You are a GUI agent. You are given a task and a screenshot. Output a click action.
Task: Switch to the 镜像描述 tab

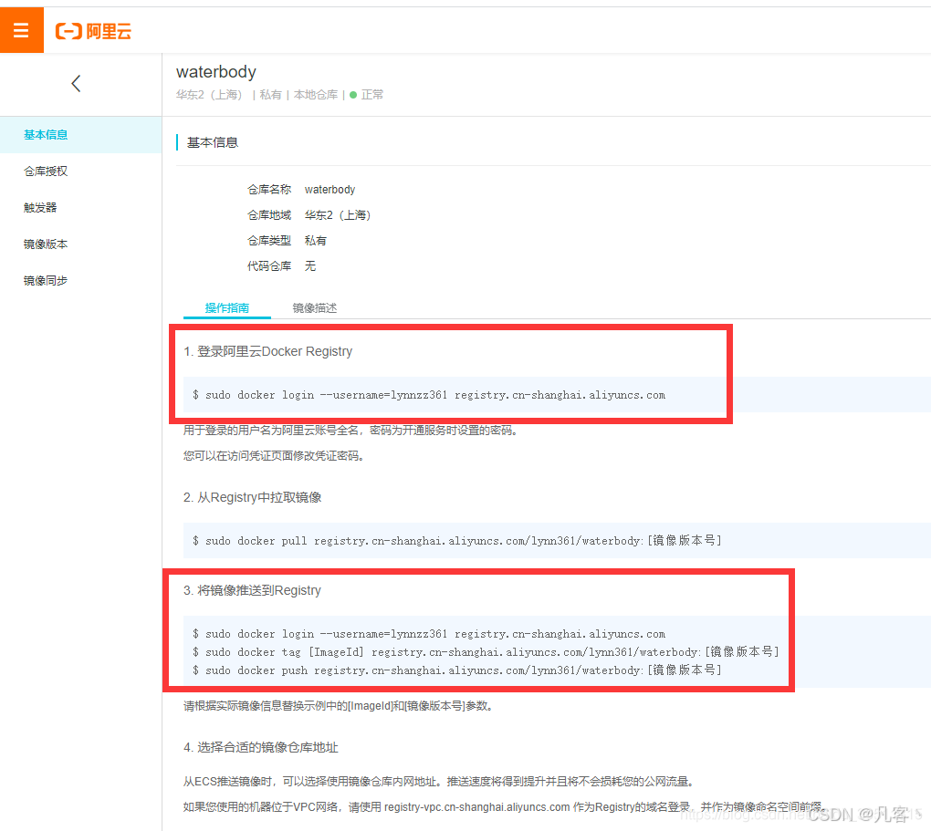click(x=315, y=308)
